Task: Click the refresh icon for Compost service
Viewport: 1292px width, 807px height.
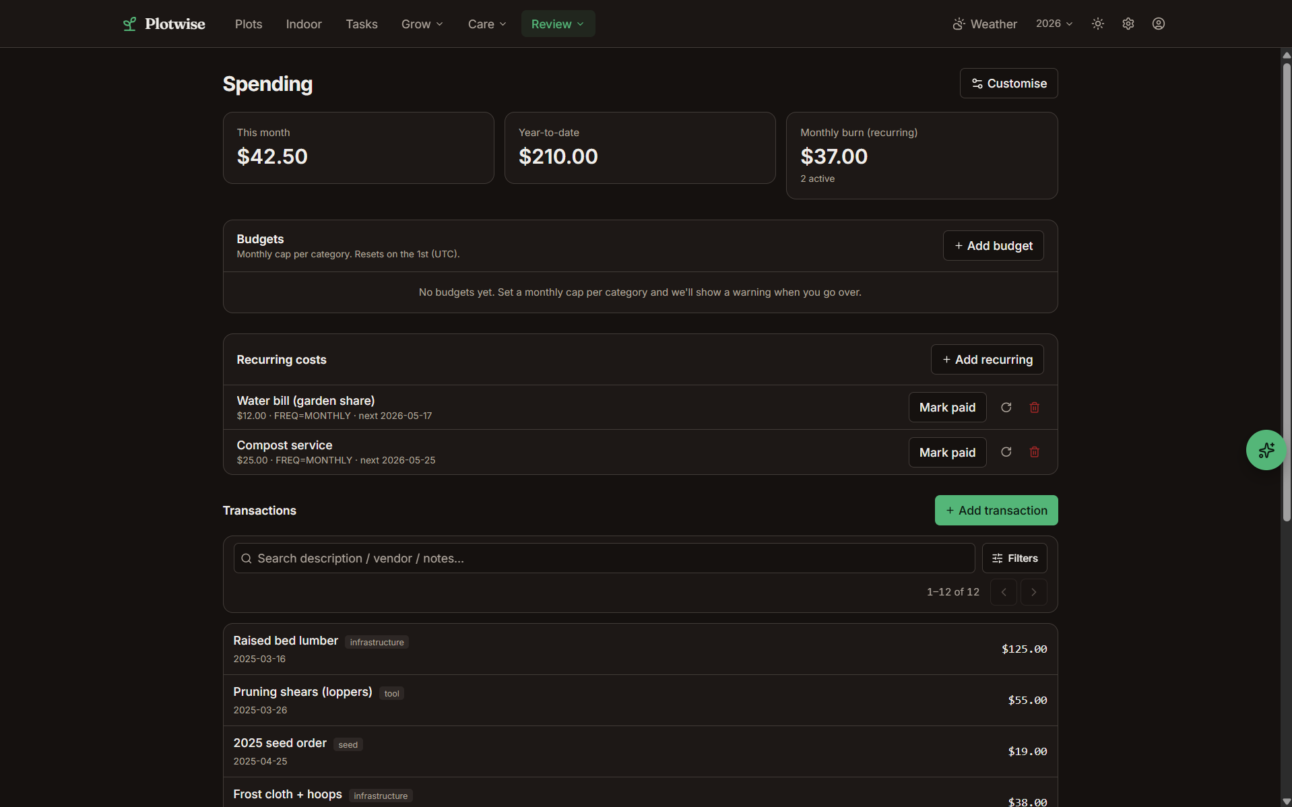Action: [1006, 452]
